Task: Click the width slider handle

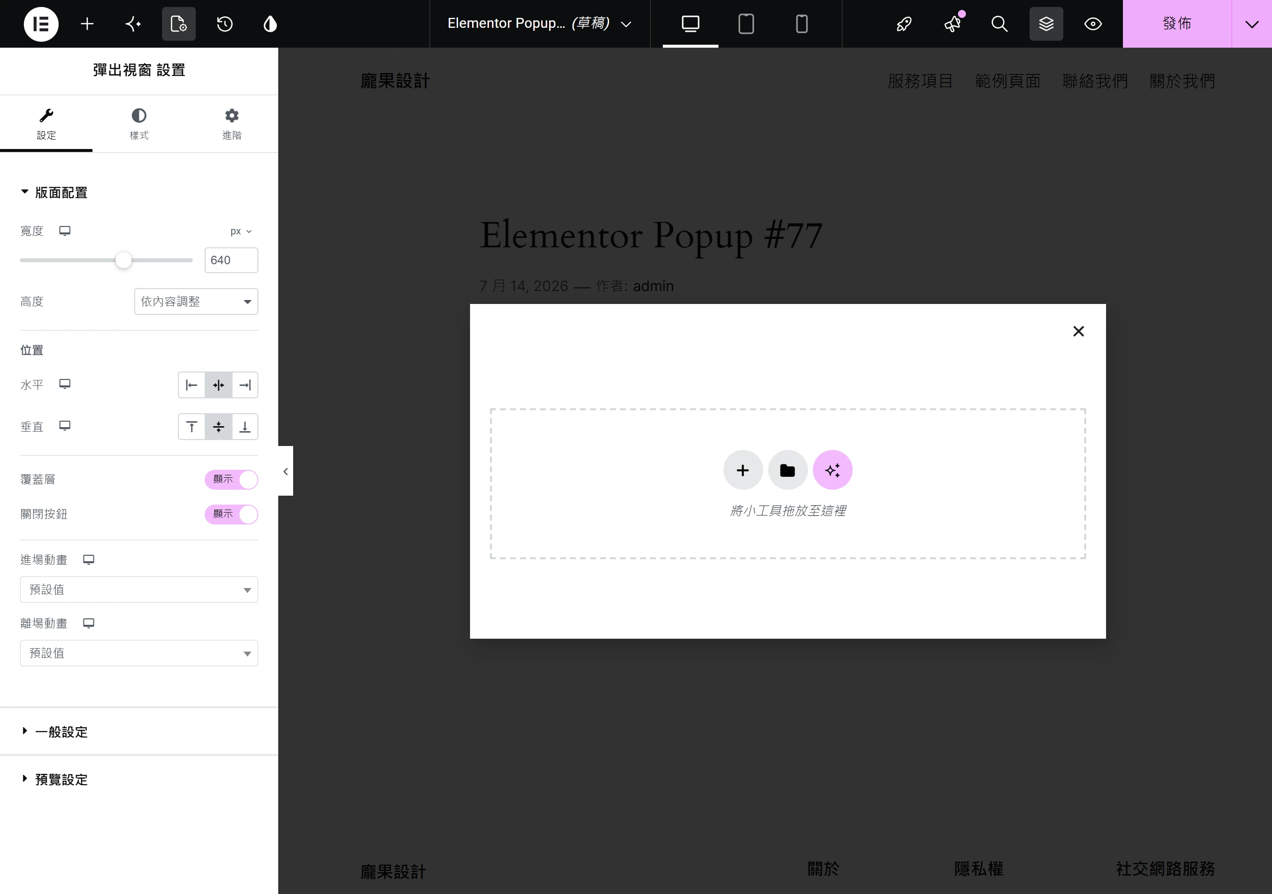Action: click(124, 260)
